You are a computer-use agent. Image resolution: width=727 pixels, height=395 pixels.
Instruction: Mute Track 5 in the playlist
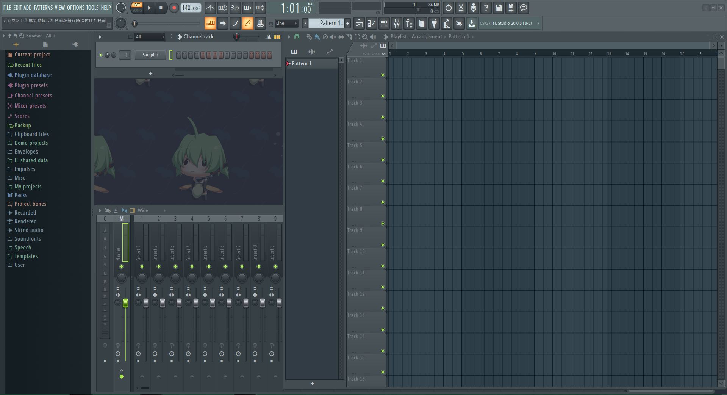383,160
